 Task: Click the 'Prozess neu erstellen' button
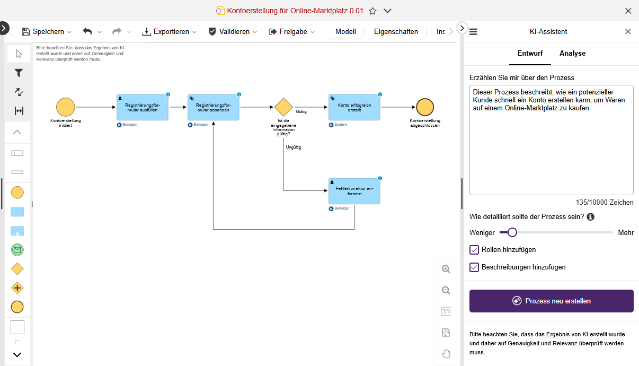(551, 301)
